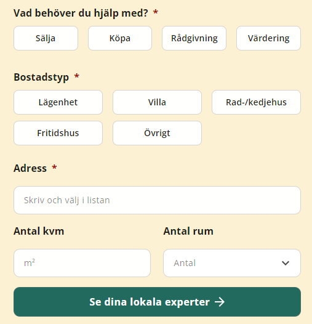312x324 pixels.
Task: Choose Lägenhet as Bostadstyp
Action: (x=58, y=102)
